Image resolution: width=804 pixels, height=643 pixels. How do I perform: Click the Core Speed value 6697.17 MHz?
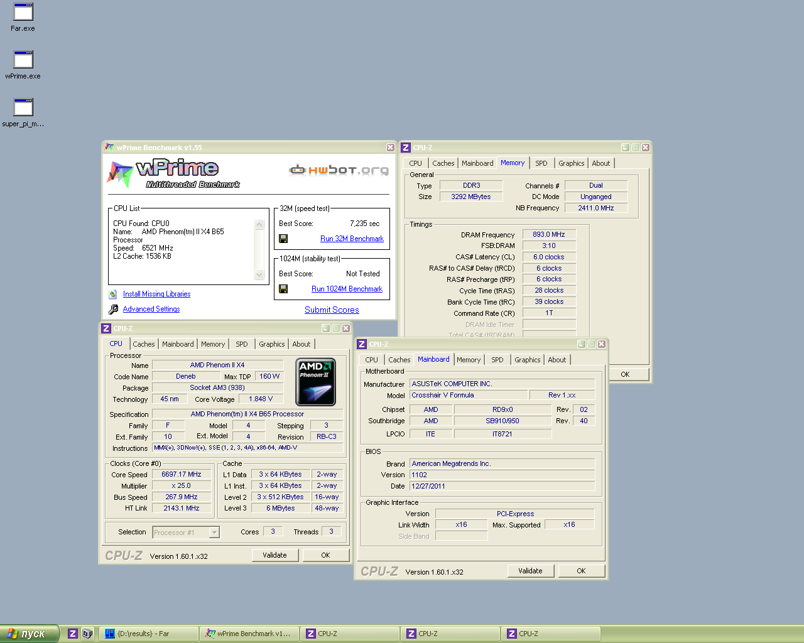pyautogui.click(x=182, y=474)
